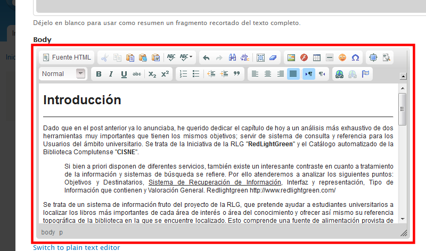Expand the spell check options arrow
This screenshot has width=426, height=251.
pyautogui.click(x=191, y=57)
